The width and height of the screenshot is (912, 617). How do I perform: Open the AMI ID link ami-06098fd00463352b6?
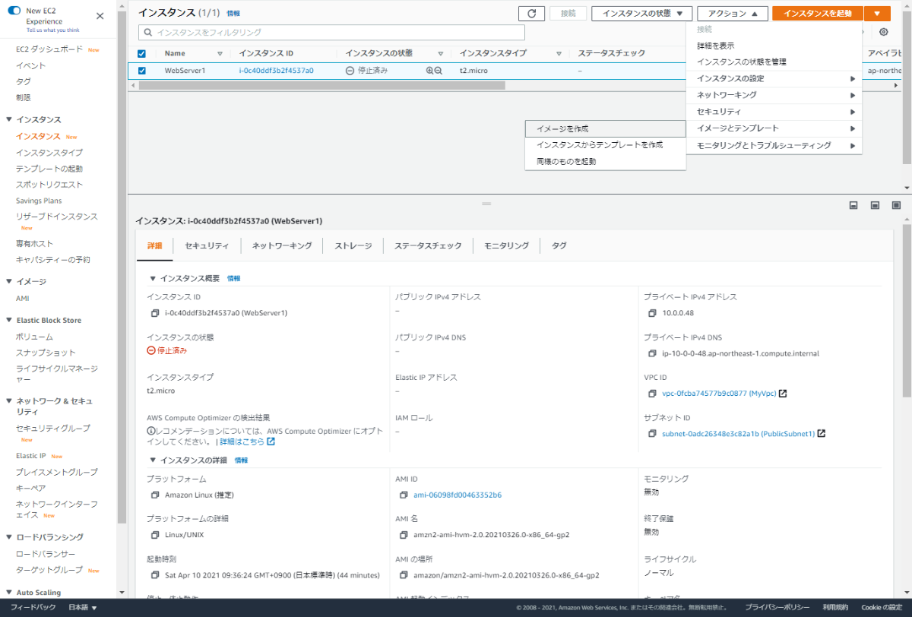(458, 495)
